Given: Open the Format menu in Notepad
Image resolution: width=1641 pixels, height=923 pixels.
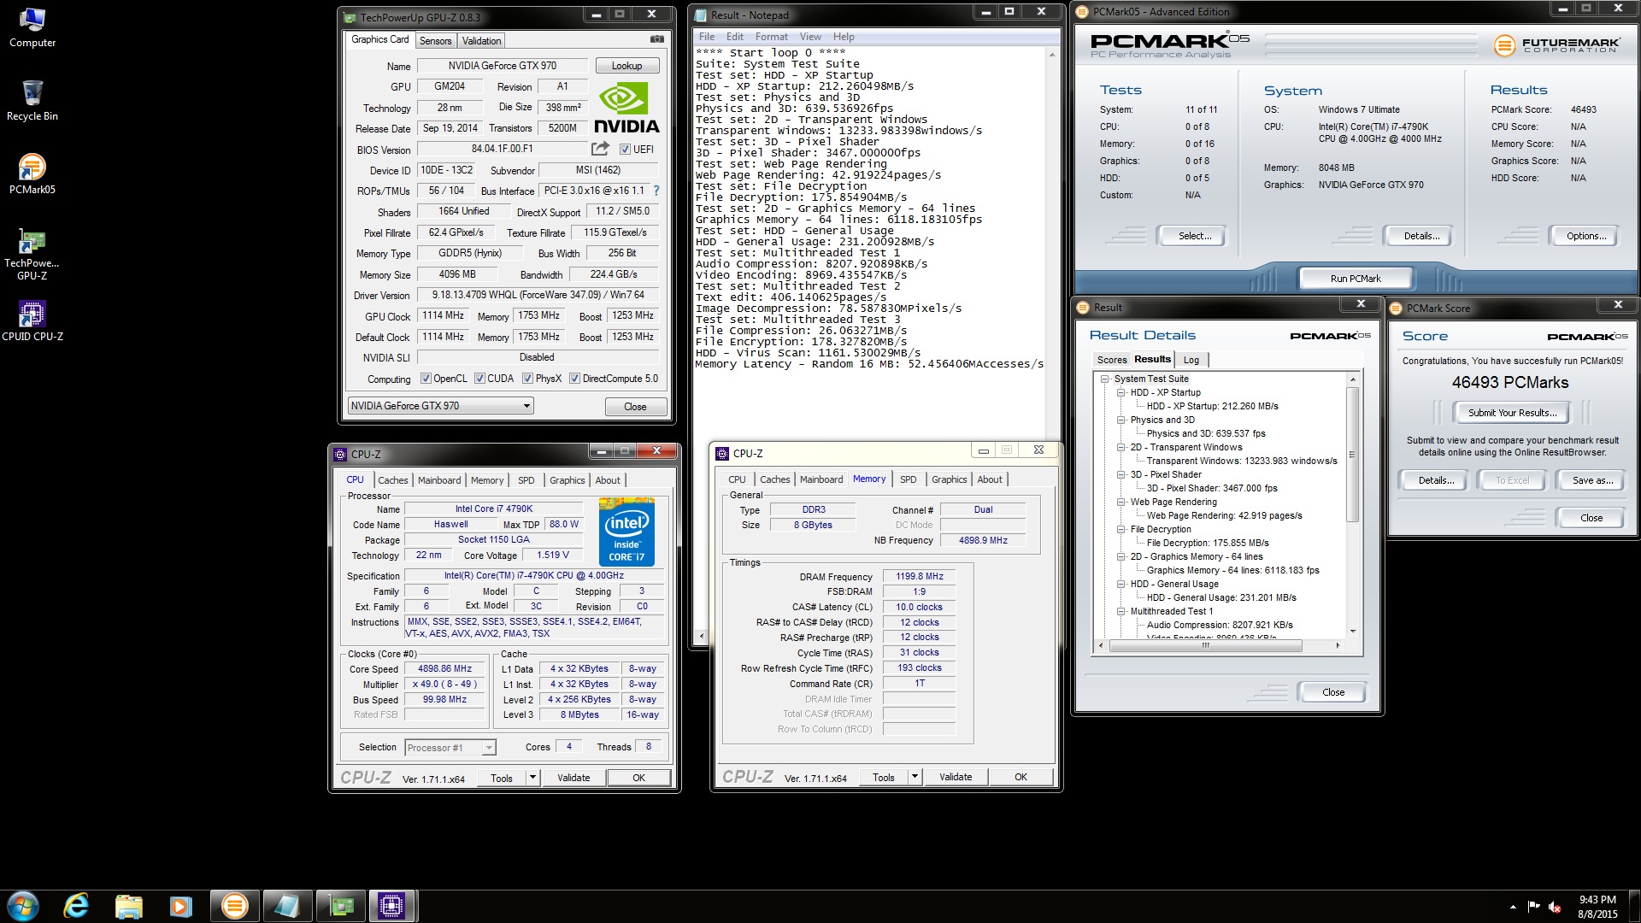Looking at the screenshot, I should click(771, 37).
